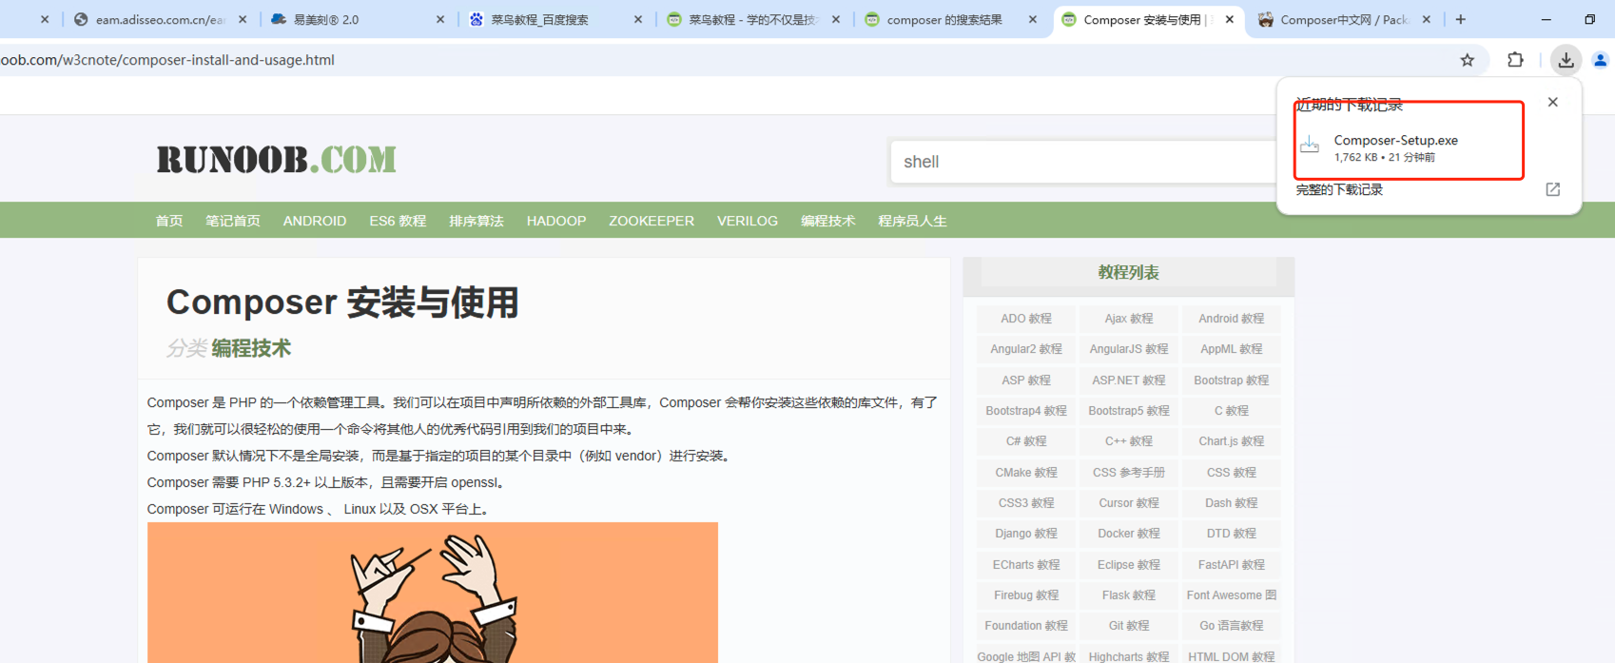Open the Android 教程 tutorial link

tap(1232, 319)
